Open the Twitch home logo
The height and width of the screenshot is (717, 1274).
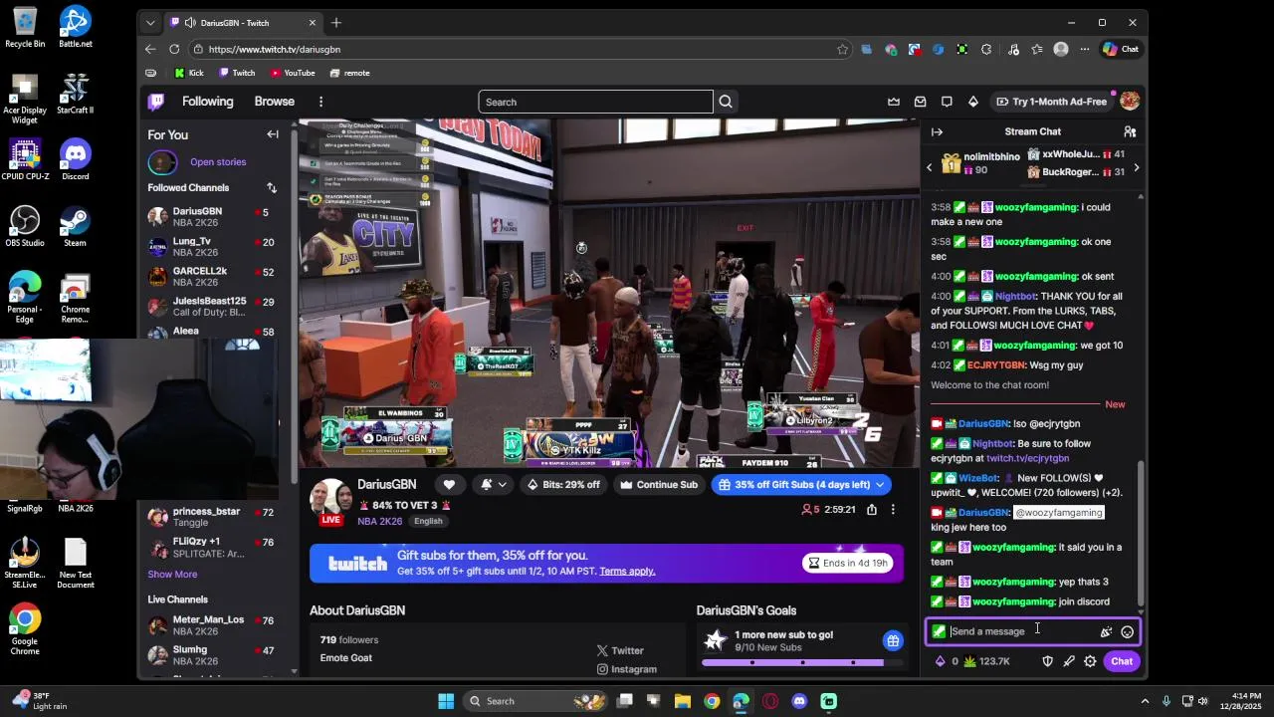tap(156, 102)
